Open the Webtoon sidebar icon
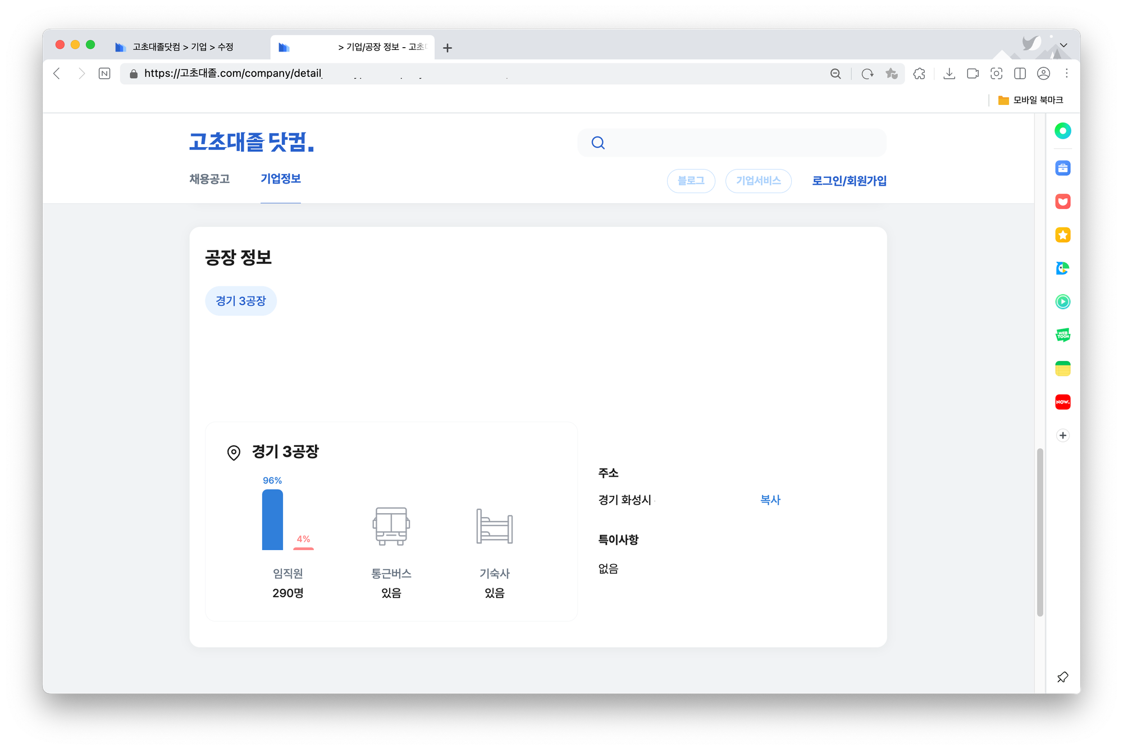Viewport: 1123px width, 750px height. tap(1062, 335)
